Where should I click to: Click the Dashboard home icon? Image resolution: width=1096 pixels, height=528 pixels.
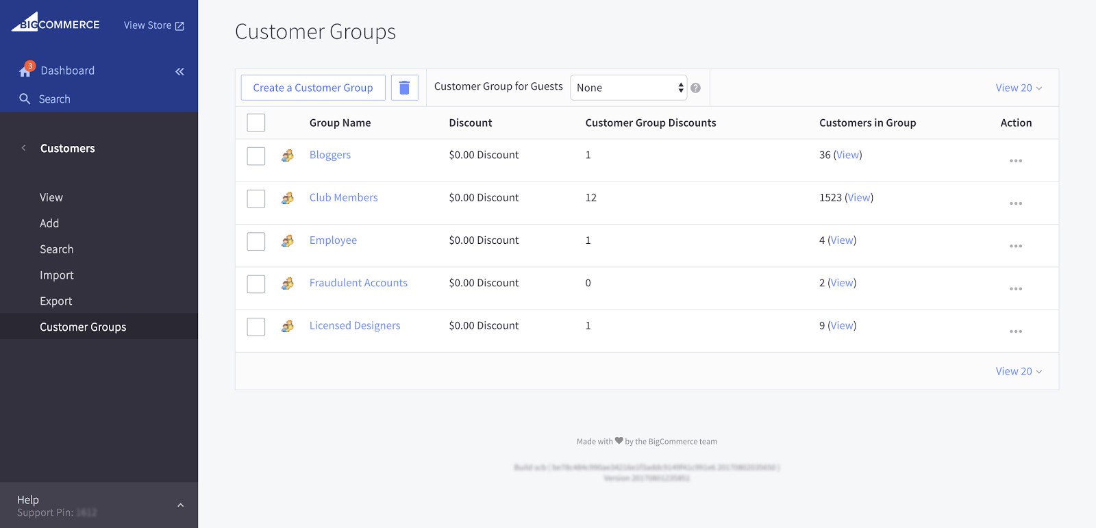pos(25,71)
